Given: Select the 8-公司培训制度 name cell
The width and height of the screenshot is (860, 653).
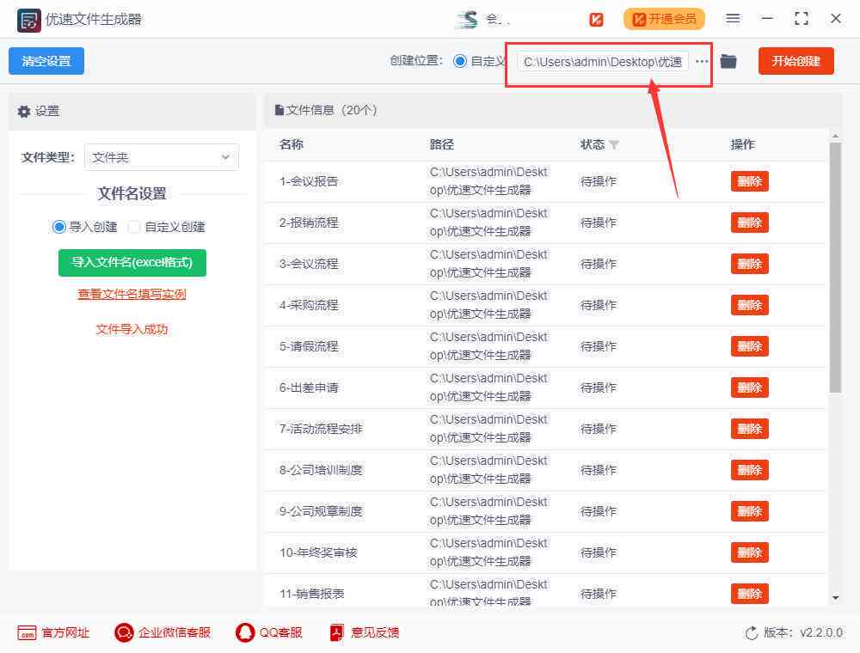Looking at the screenshot, I should 321,470.
